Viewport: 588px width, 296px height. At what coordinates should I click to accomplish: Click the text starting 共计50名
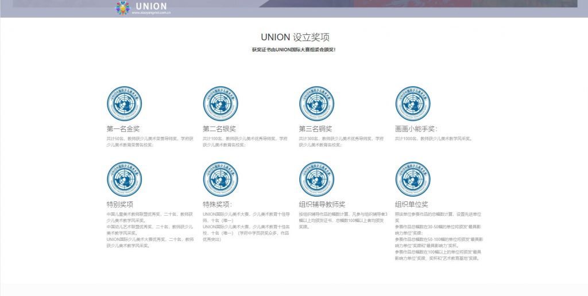tap(150, 142)
